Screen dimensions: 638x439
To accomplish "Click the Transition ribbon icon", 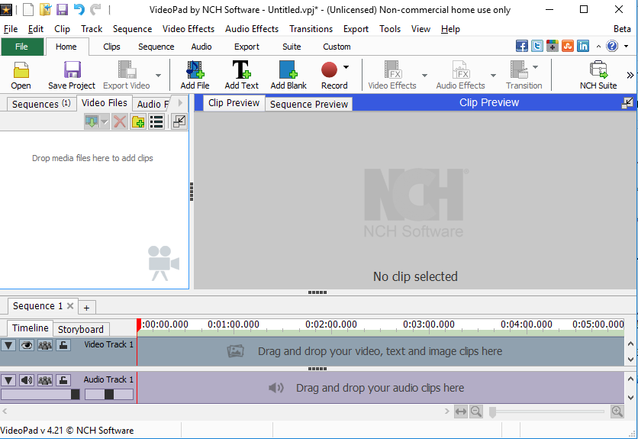I will 519,69.
